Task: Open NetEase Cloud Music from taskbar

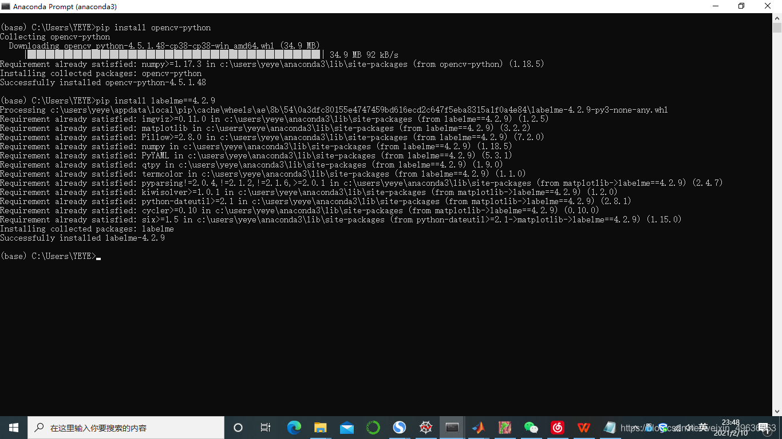Action: pos(557,428)
